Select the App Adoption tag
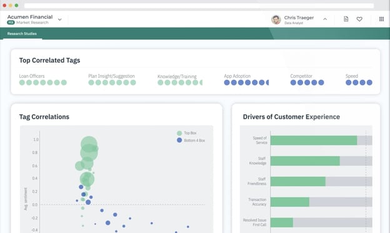This screenshot has height=233, width=390. tap(237, 76)
